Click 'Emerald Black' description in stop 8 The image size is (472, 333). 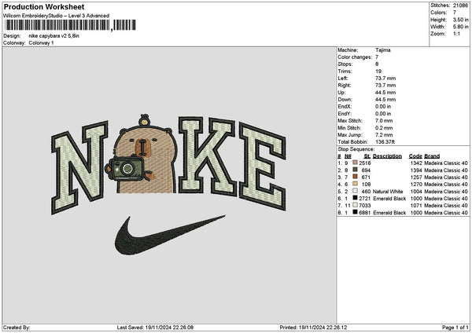[389, 213]
